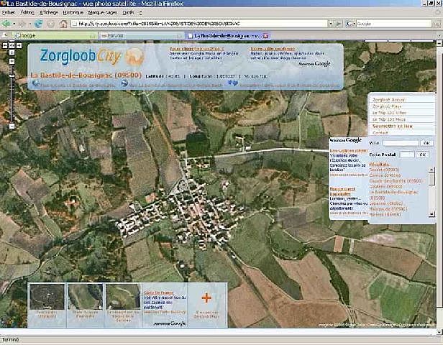
Task: Pan the map left with arrow control
Action: (x=5, y=45)
